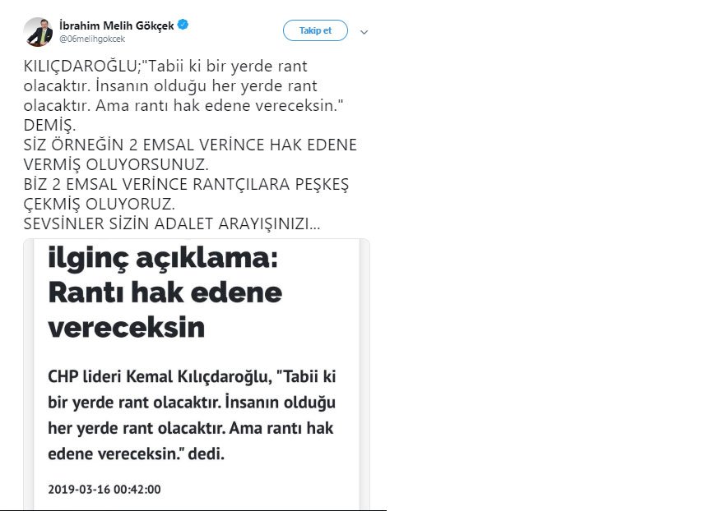Click İbrahim Melih Gökçek's profile avatar photo
Screen dimensions: 724x511
point(38,31)
